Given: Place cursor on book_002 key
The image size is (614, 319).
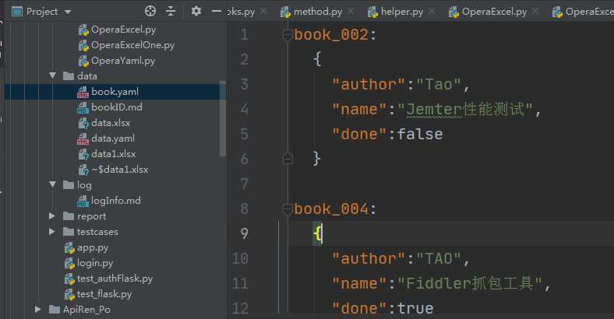Looking at the screenshot, I should coord(331,35).
